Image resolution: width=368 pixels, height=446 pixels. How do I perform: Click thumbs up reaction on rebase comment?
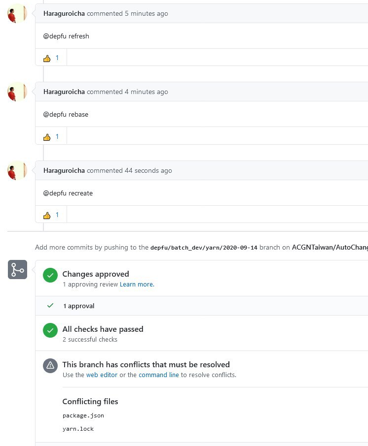pyautogui.click(x=51, y=137)
